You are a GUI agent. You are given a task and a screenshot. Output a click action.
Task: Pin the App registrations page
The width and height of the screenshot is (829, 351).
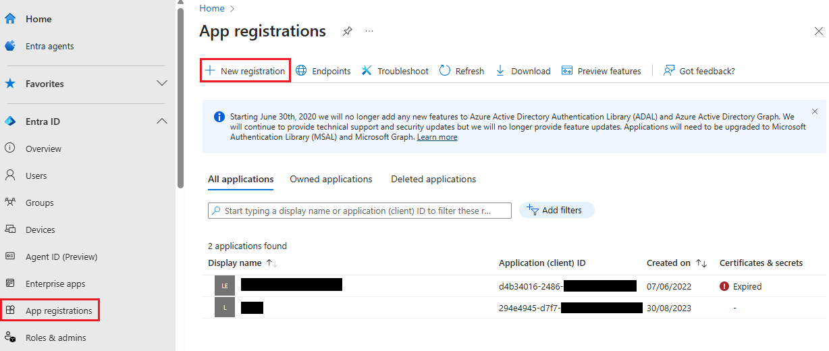tap(347, 31)
